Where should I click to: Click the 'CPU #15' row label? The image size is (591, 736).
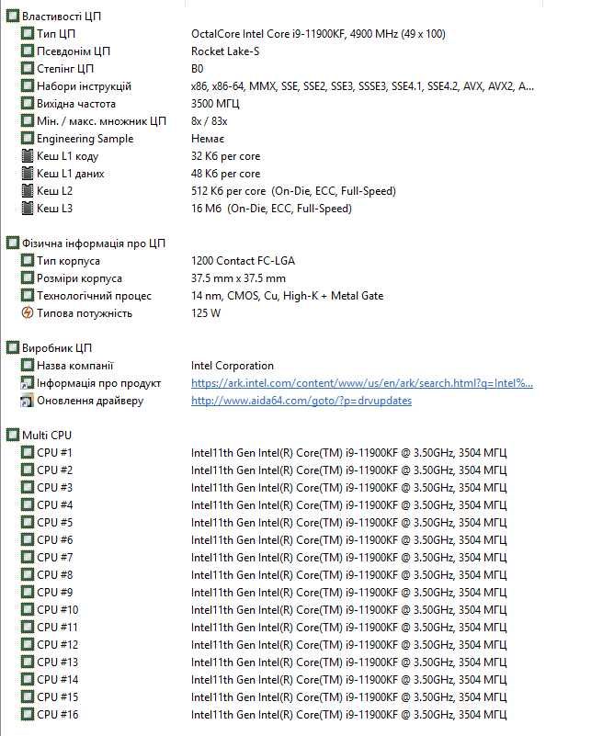tap(57, 697)
